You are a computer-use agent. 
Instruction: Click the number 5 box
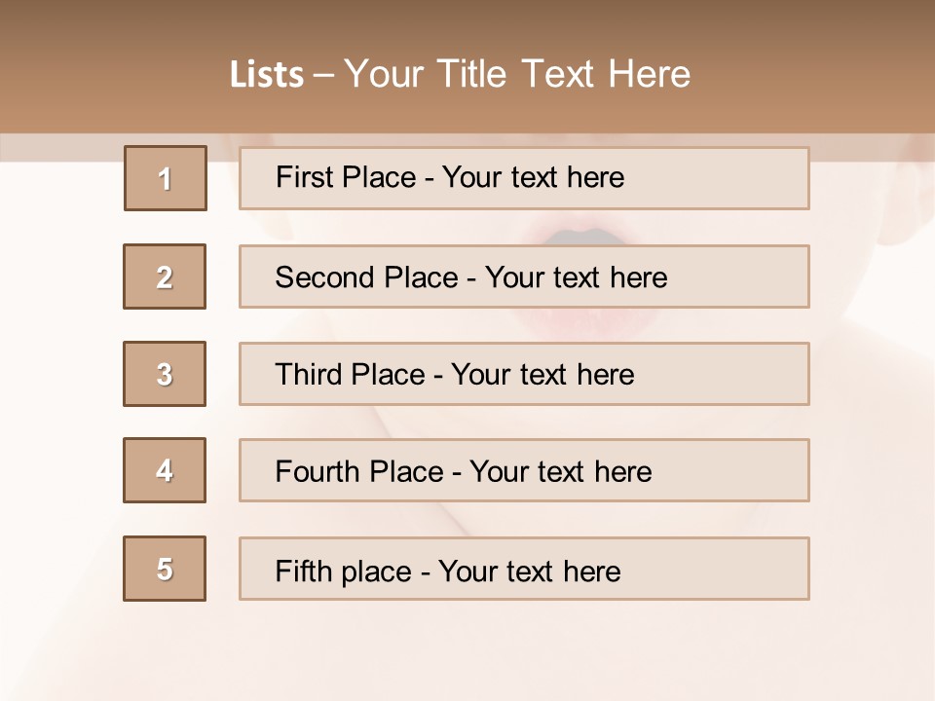165,569
